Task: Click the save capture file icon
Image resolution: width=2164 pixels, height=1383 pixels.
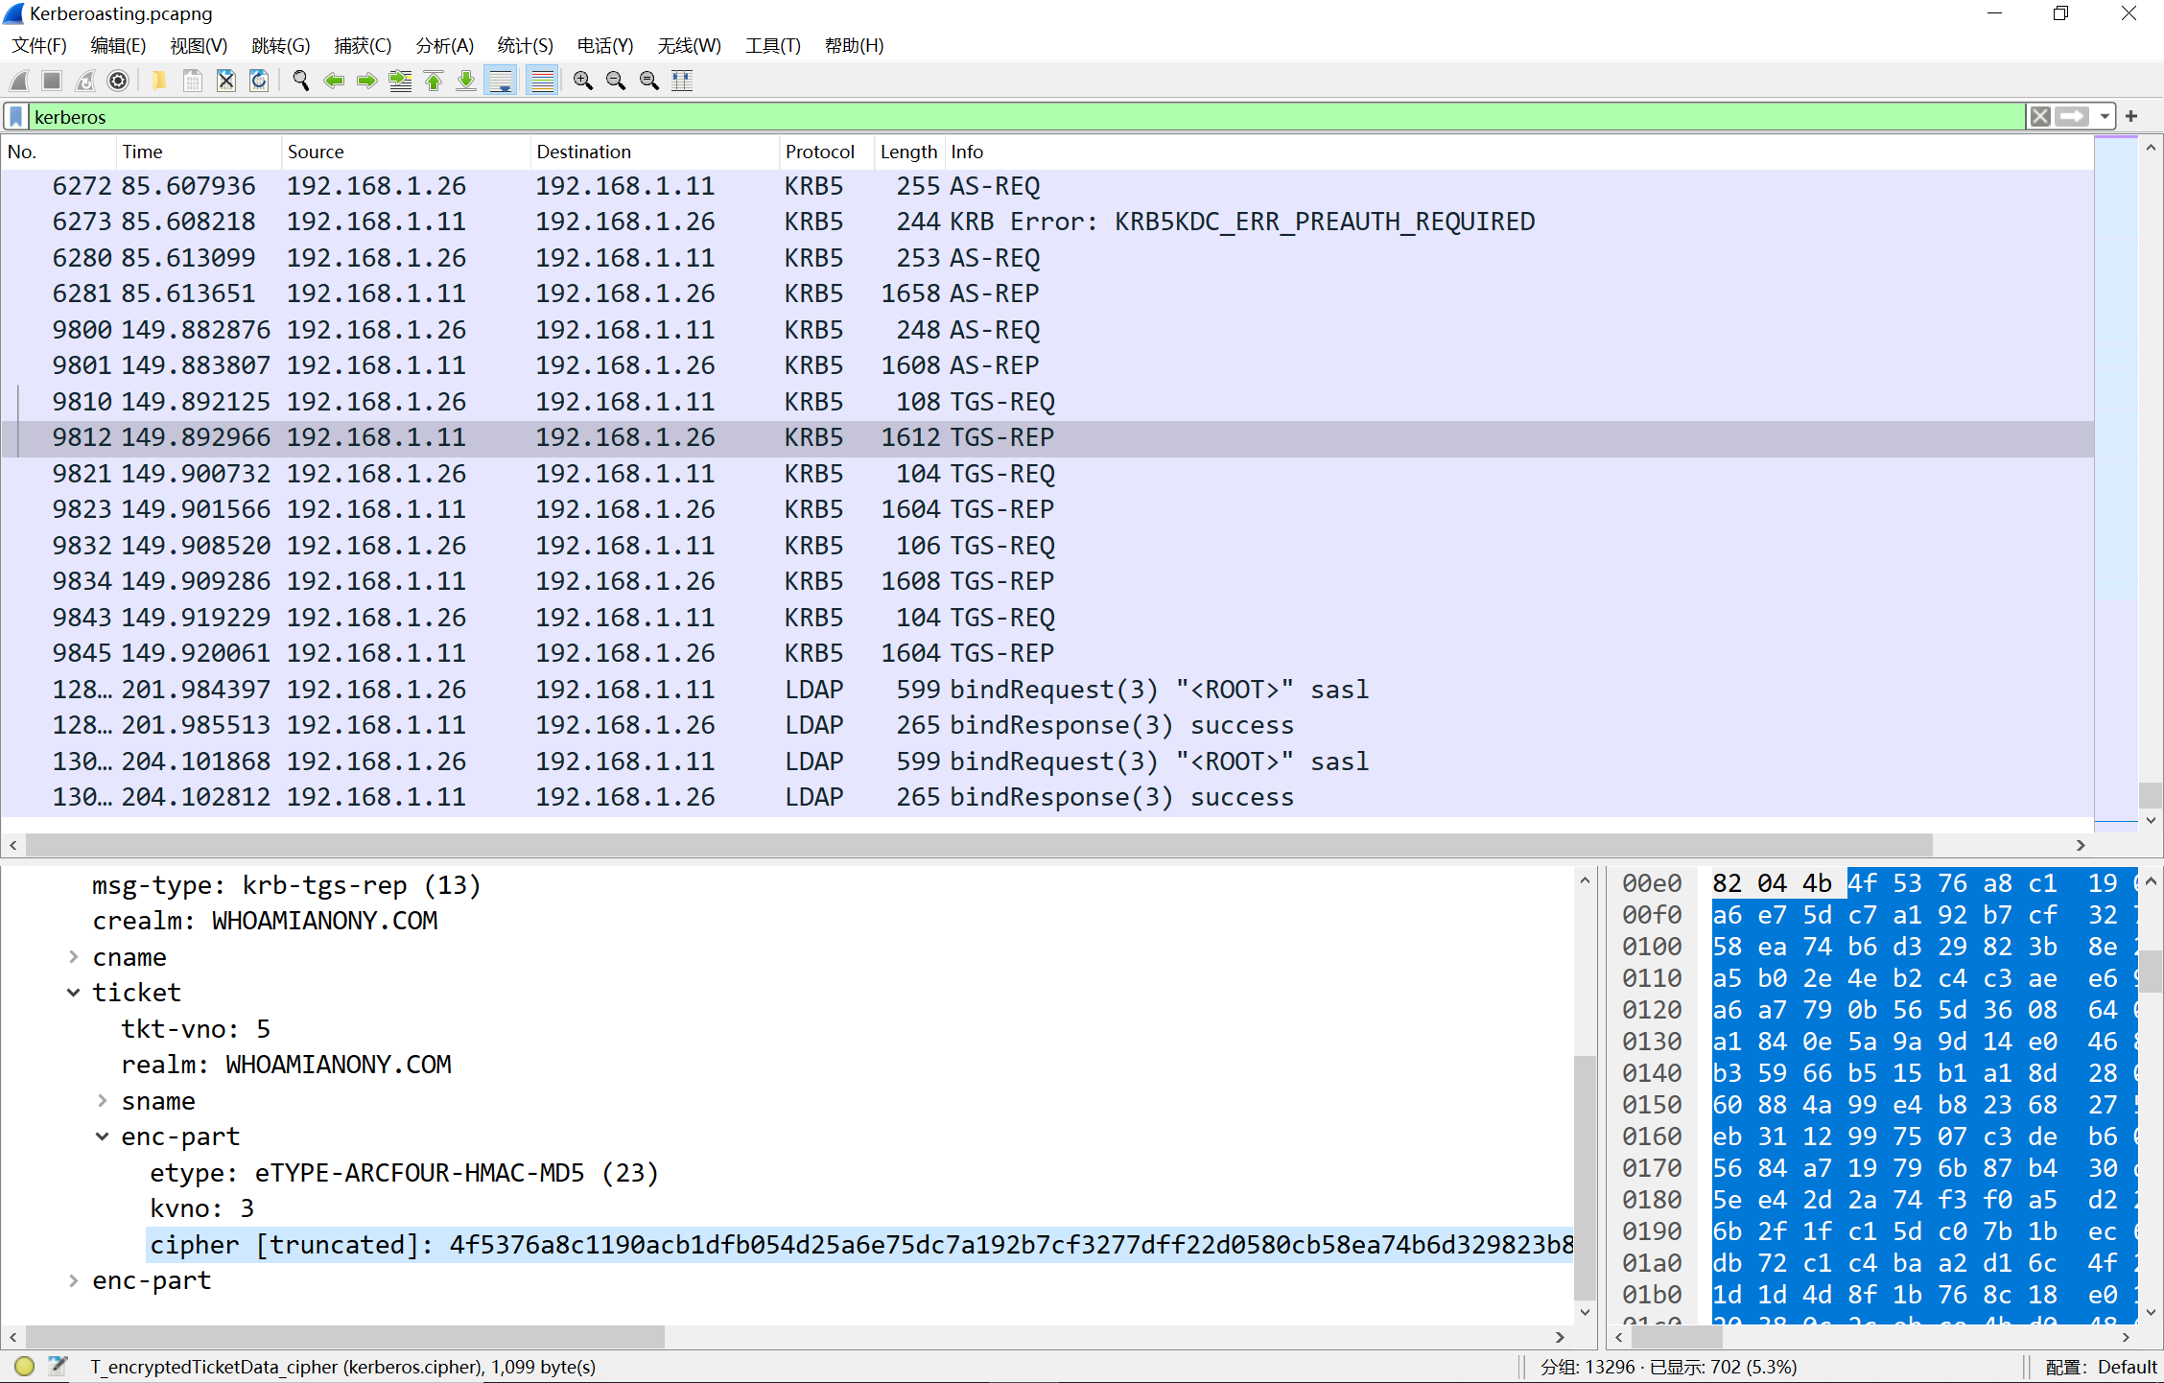Action: coord(193,81)
